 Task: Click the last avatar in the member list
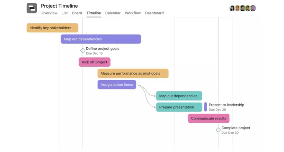coord(253,8)
